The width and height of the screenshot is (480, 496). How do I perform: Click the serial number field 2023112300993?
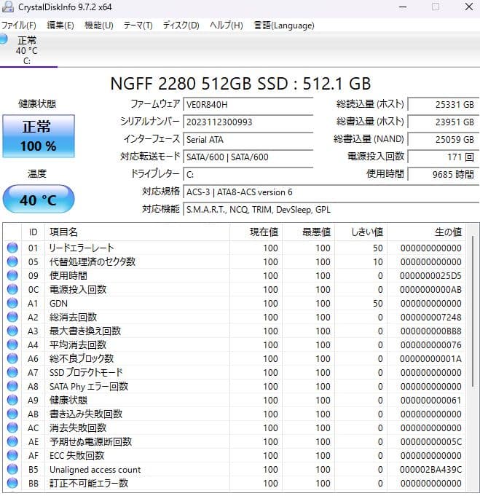[248, 122]
